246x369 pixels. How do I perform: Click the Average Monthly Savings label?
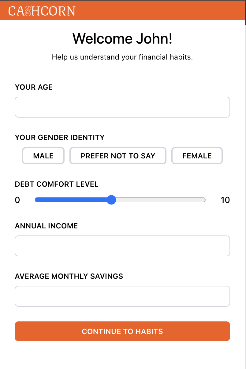[69, 276]
